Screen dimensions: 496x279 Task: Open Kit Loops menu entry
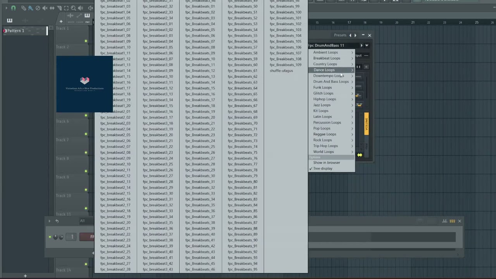[332, 111]
